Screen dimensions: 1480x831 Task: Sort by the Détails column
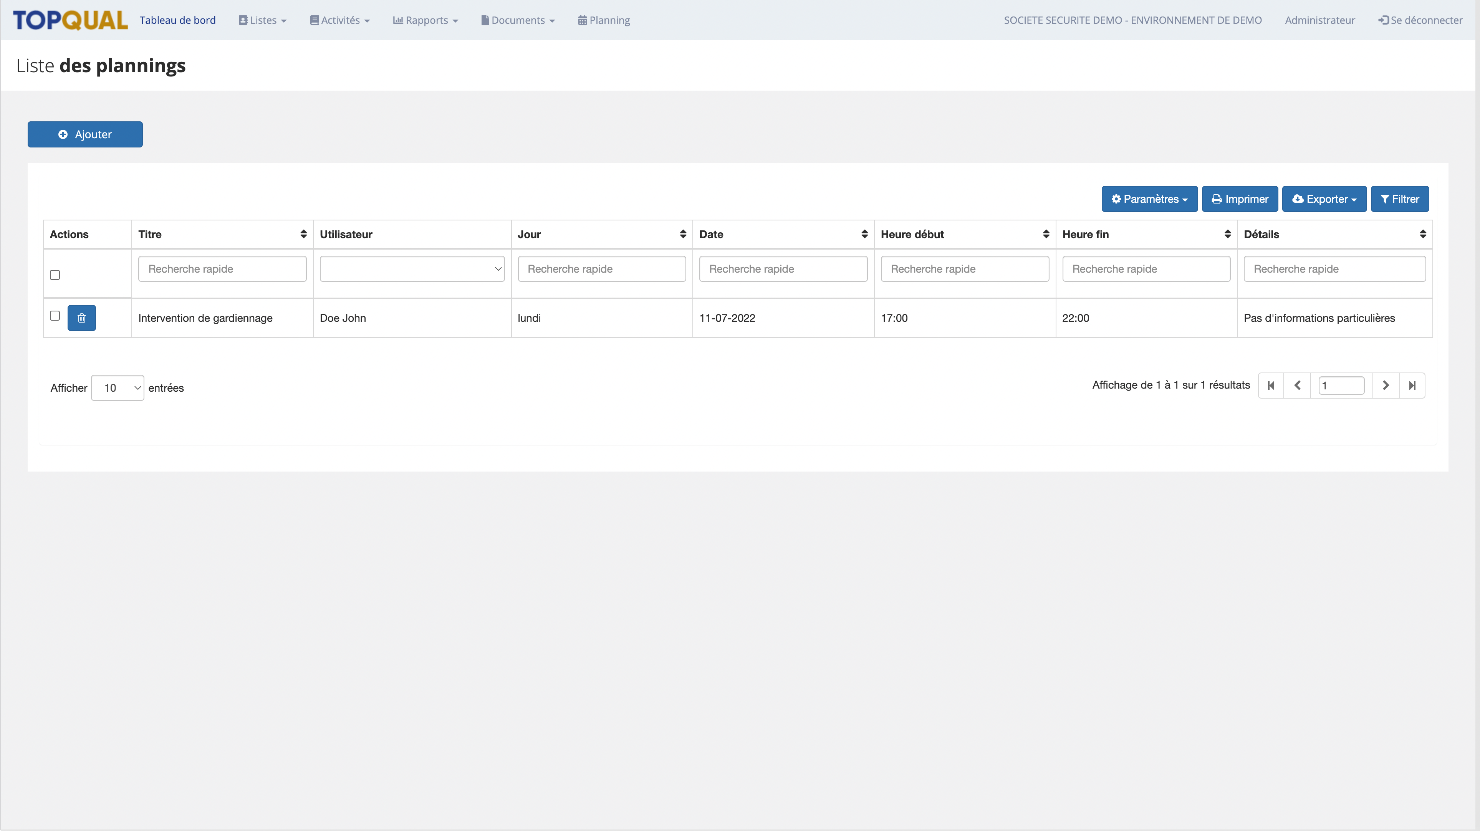point(1422,234)
